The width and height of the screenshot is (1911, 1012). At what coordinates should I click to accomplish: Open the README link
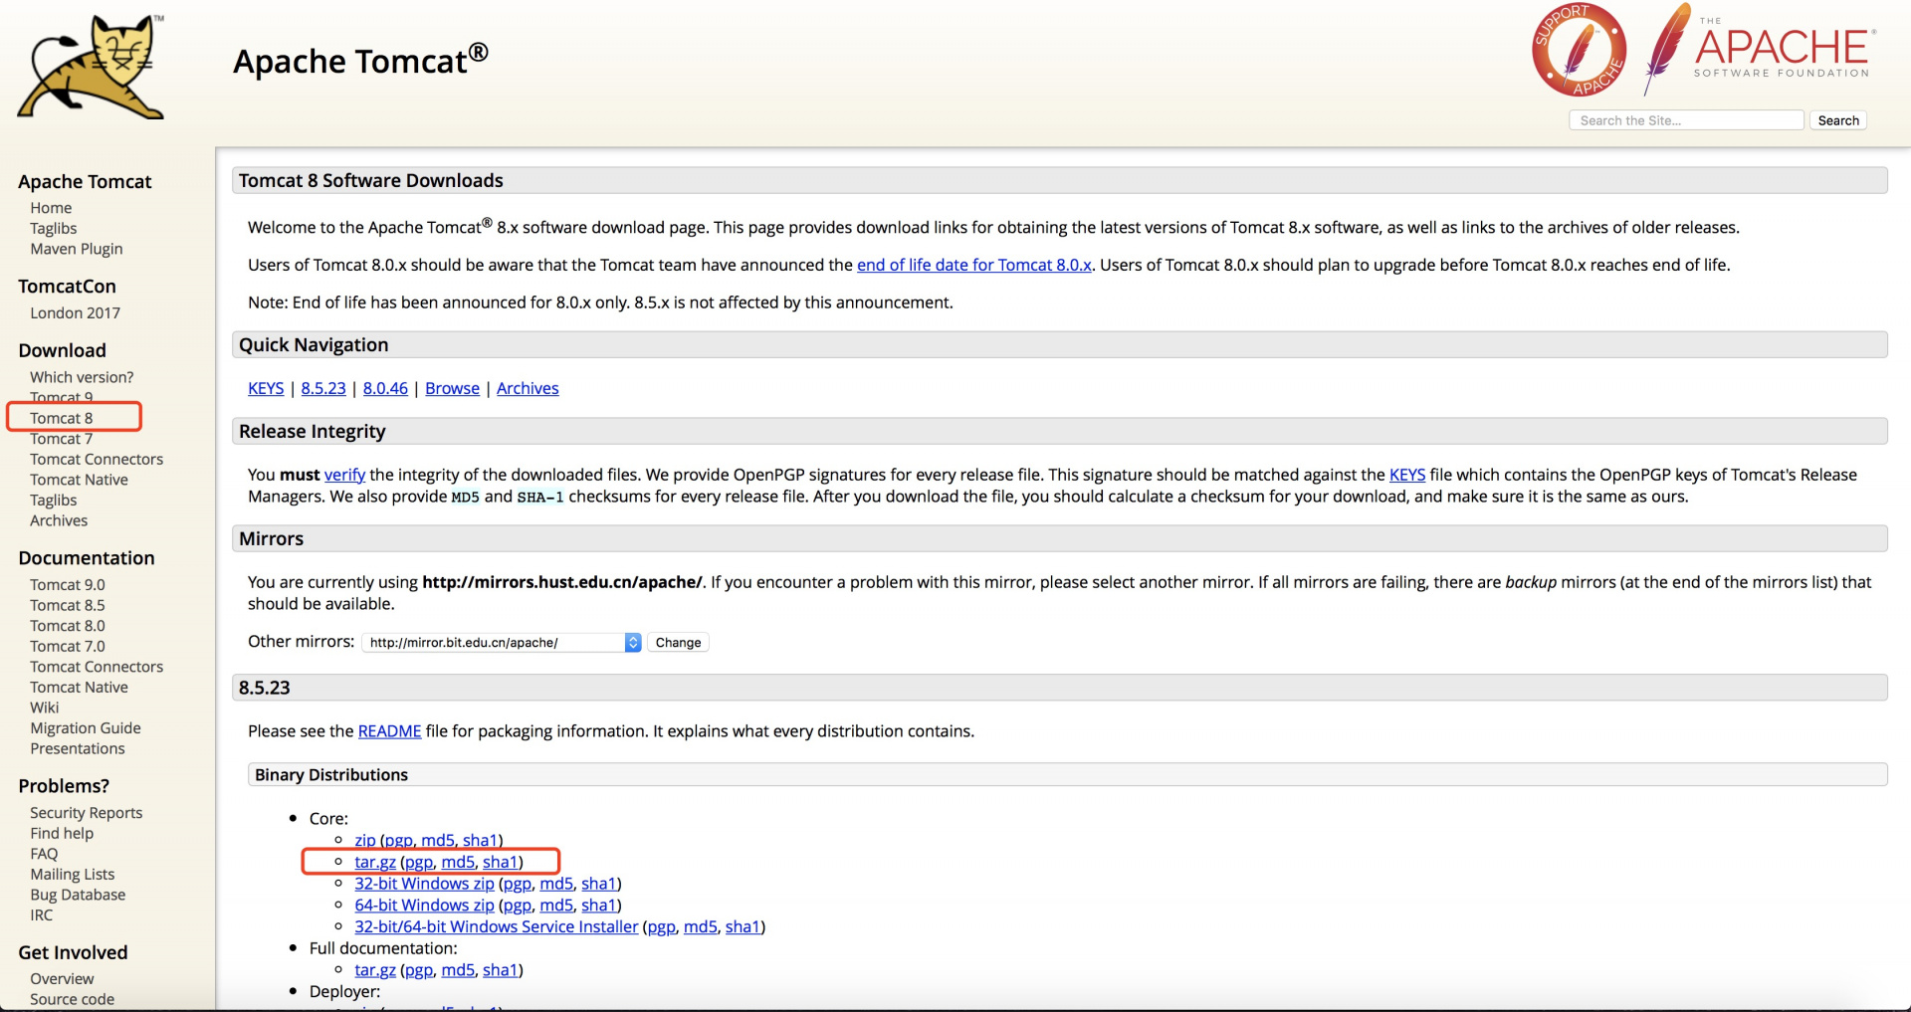tap(389, 731)
